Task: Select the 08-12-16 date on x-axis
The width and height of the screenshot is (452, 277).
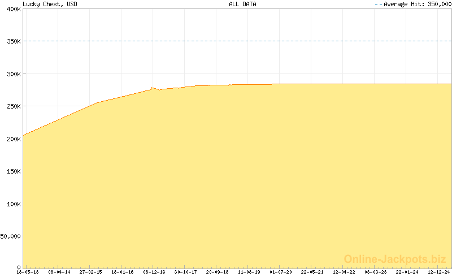Action: (x=154, y=272)
